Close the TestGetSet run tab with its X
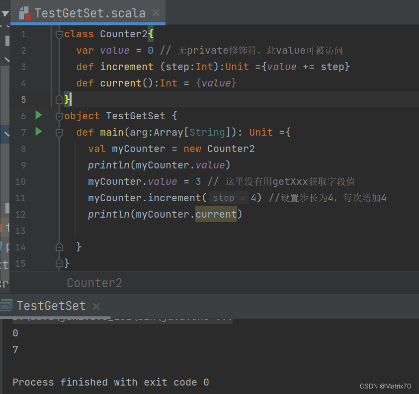 96,307
